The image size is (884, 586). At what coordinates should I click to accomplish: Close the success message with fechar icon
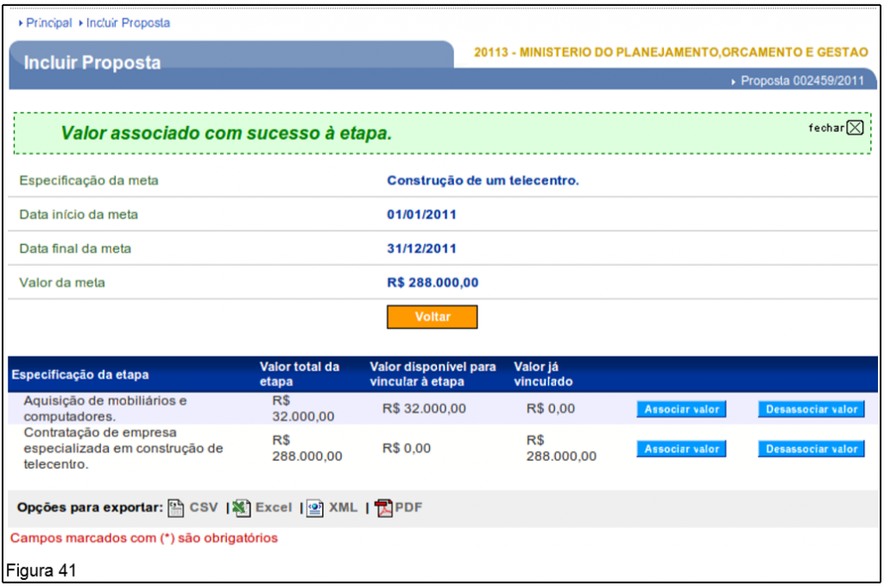click(x=854, y=128)
